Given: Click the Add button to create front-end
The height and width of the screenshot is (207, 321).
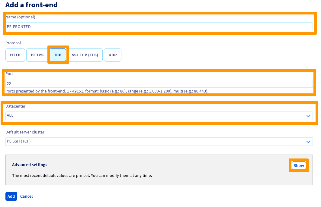Looking at the screenshot, I should click(11, 196).
